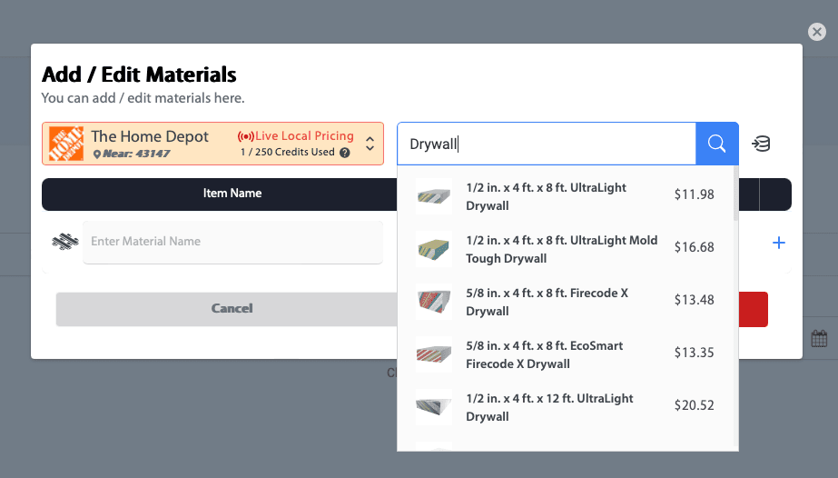This screenshot has height=478, width=838.
Task: Click the material pattern icon beside name field
Action: tap(64, 242)
